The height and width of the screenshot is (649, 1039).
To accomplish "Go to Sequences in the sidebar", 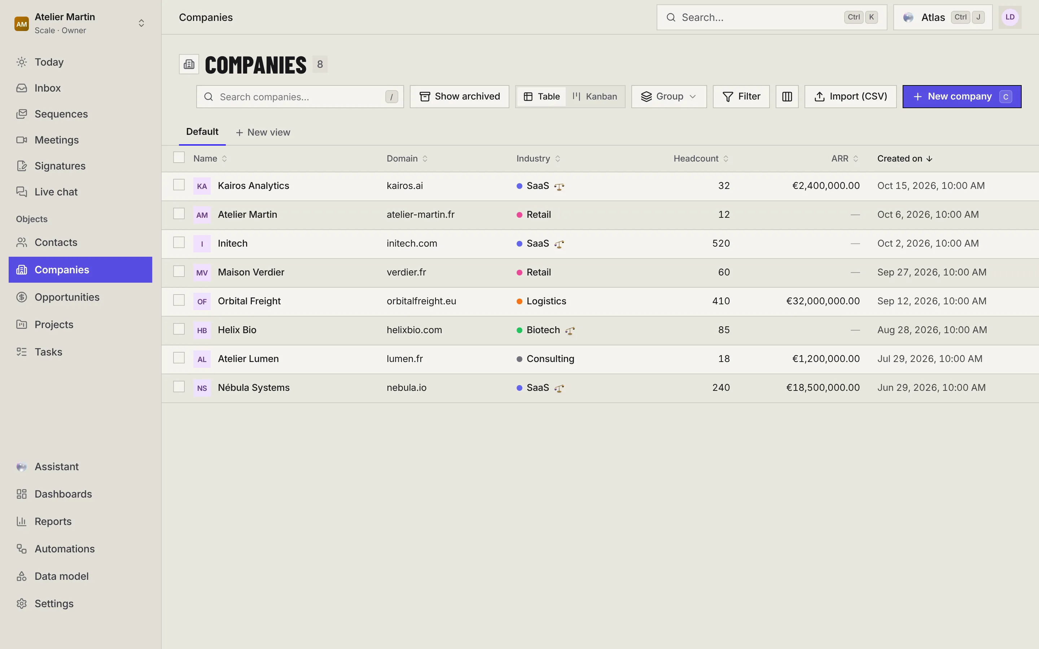I will (80, 114).
